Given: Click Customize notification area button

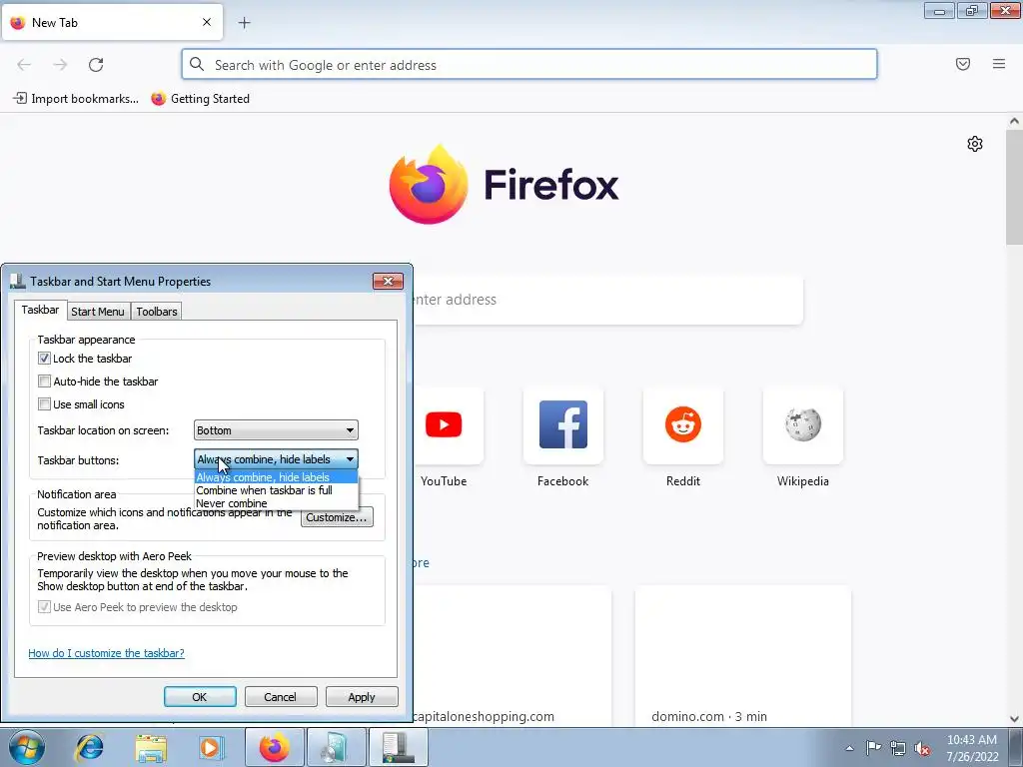Looking at the screenshot, I should [x=337, y=517].
